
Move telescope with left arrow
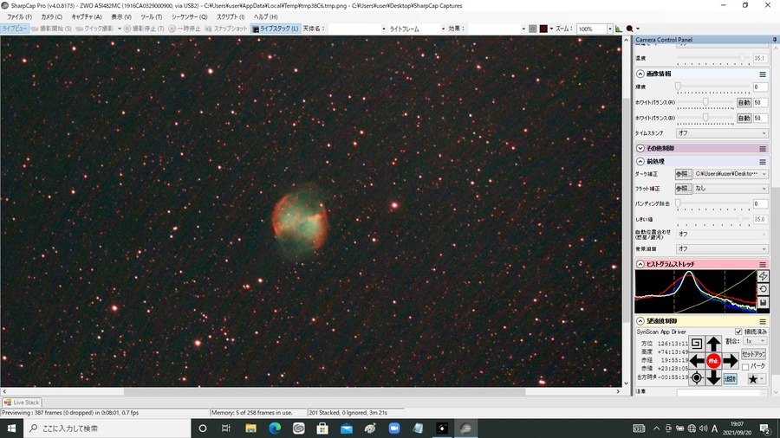point(697,361)
